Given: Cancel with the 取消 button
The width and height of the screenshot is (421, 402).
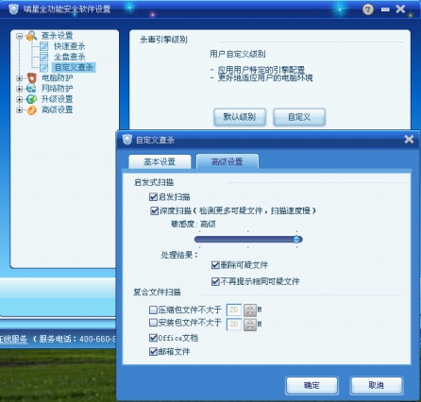Looking at the screenshot, I should pos(377,385).
